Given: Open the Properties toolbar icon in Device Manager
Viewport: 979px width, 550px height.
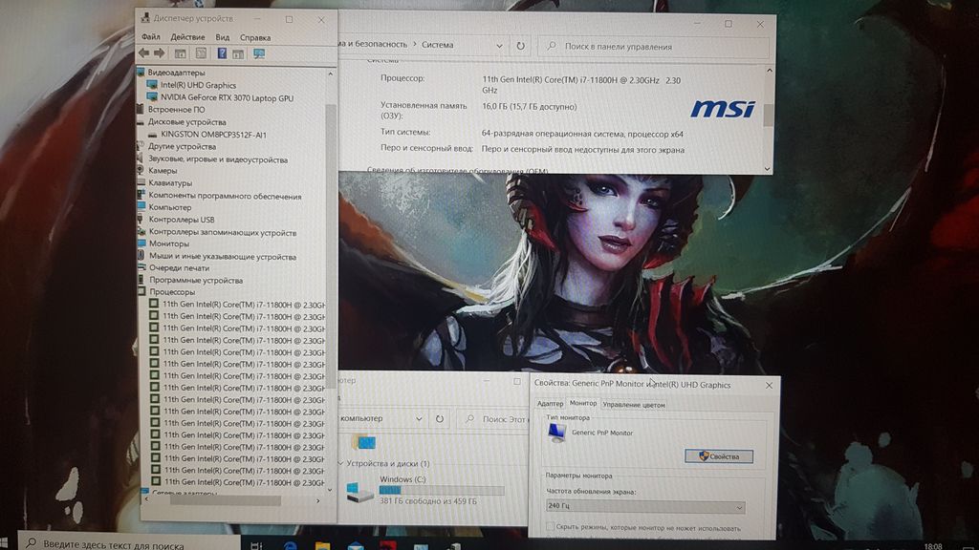Looking at the screenshot, I should [x=201, y=53].
